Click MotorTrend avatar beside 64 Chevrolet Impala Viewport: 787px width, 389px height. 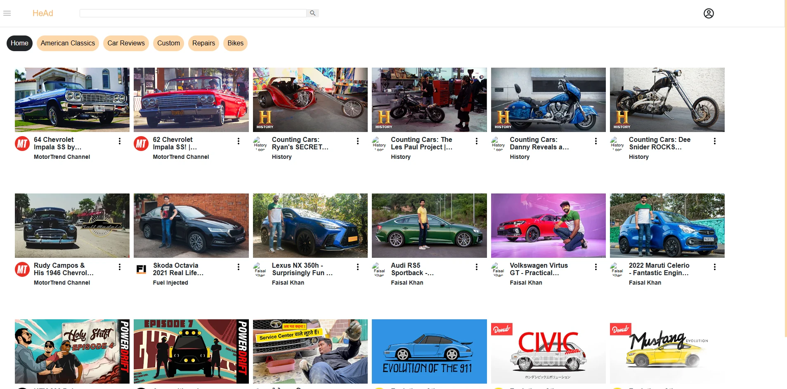[22, 144]
